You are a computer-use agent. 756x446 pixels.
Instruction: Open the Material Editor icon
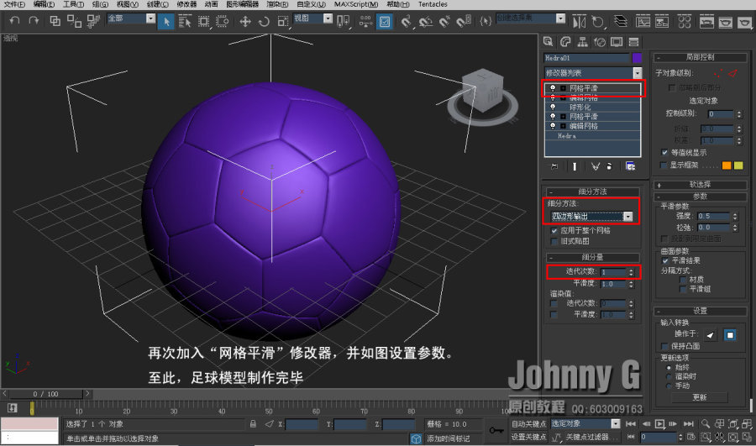(x=684, y=21)
